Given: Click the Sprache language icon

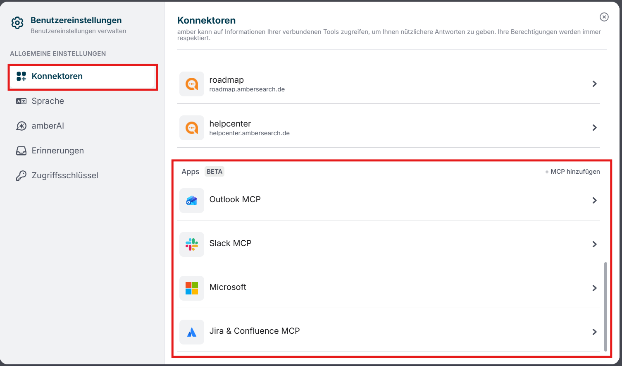Looking at the screenshot, I should tap(21, 101).
